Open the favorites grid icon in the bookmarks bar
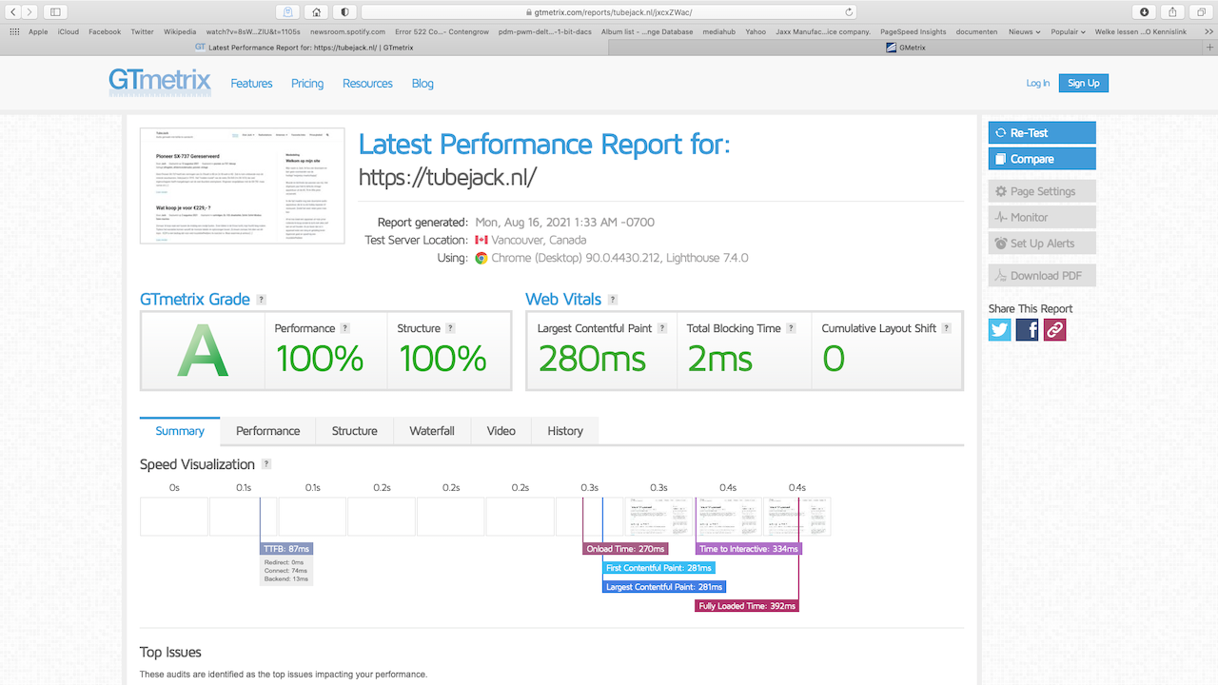The width and height of the screenshot is (1218, 685). point(14,31)
